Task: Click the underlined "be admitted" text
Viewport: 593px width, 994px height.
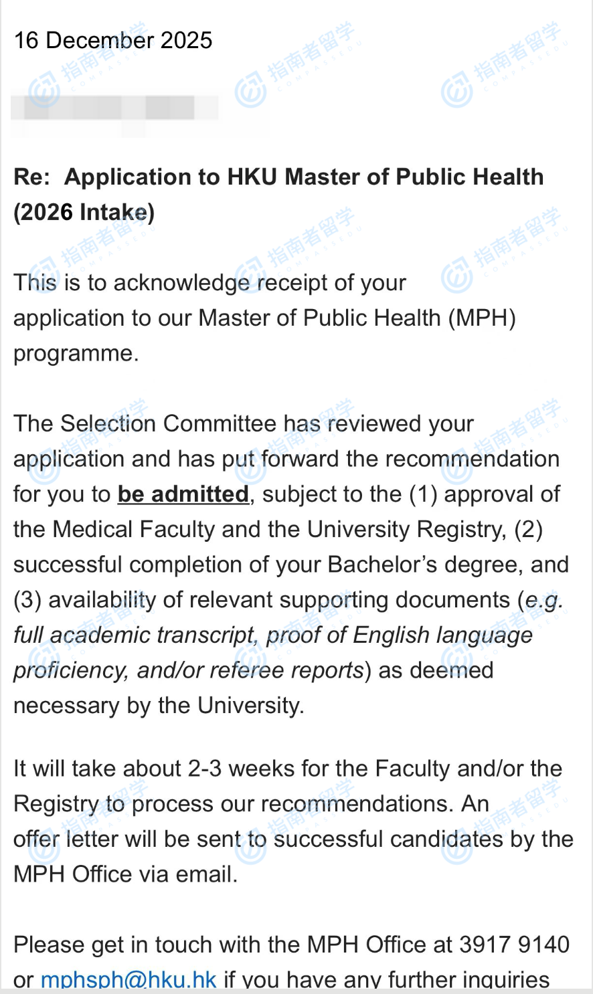Action: coord(183,494)
